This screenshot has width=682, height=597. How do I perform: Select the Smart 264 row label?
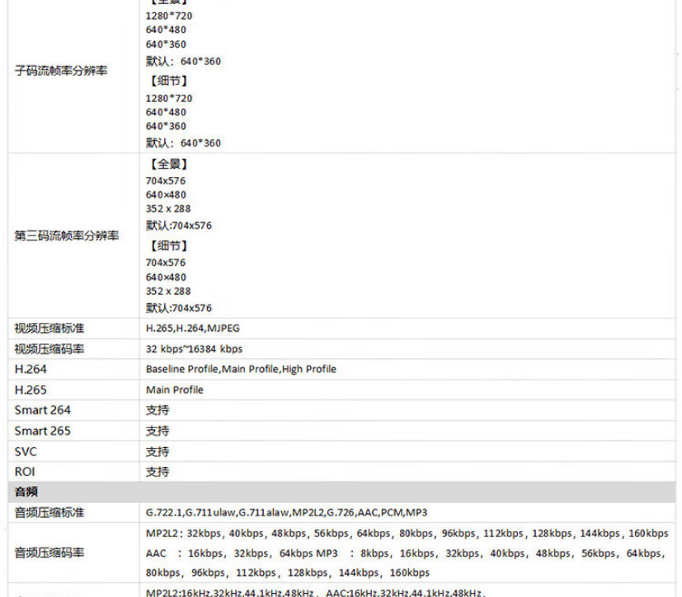(42, 410)
